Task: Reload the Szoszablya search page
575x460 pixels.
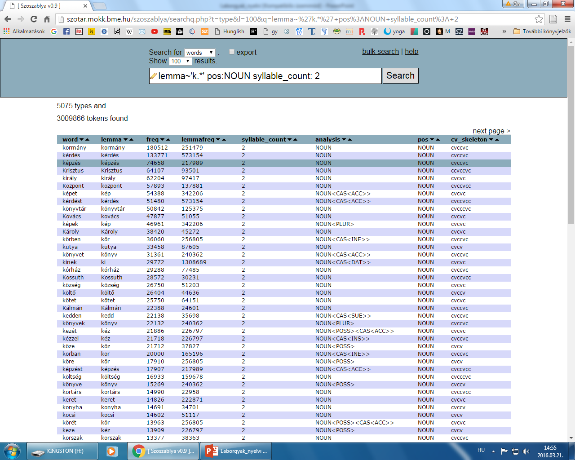Action: coord(34,19)
